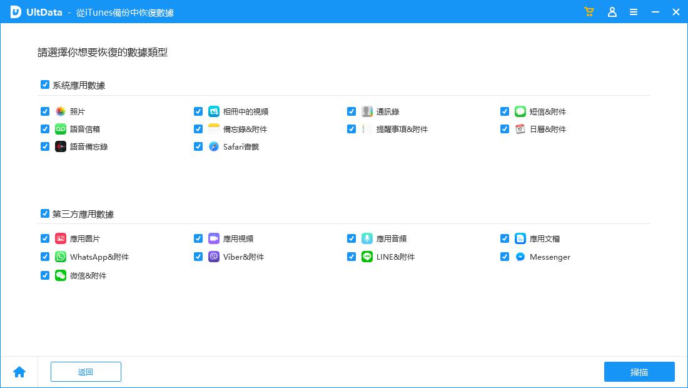The image size is (688, 388).
Task: Uncheck the 通訊錄 contacts checkbox
Action: tap(352, 111)
